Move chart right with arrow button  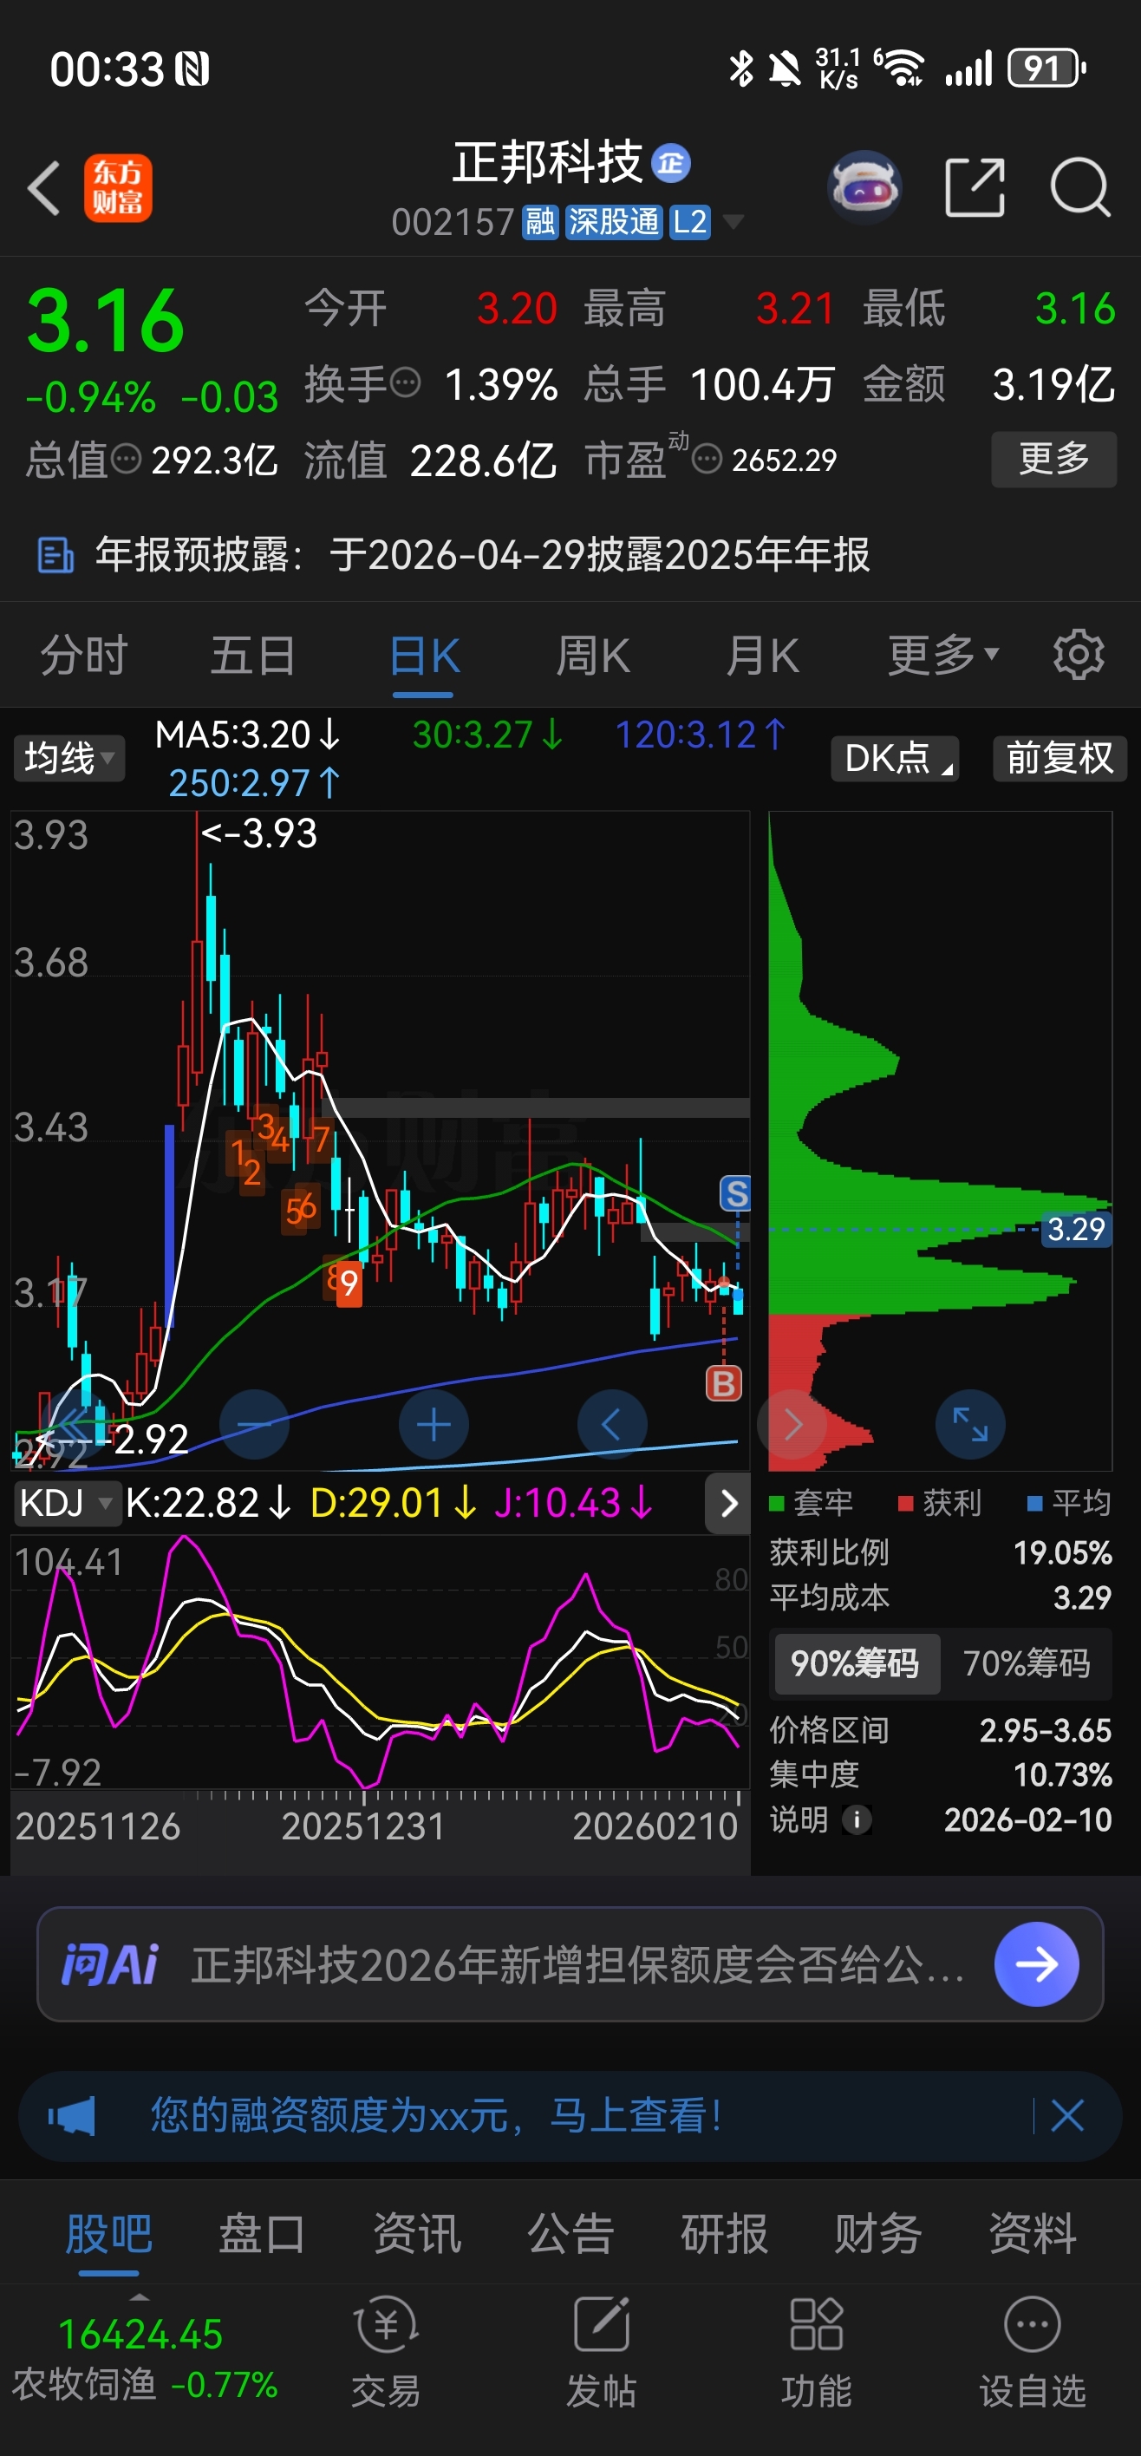point(792,1424)
